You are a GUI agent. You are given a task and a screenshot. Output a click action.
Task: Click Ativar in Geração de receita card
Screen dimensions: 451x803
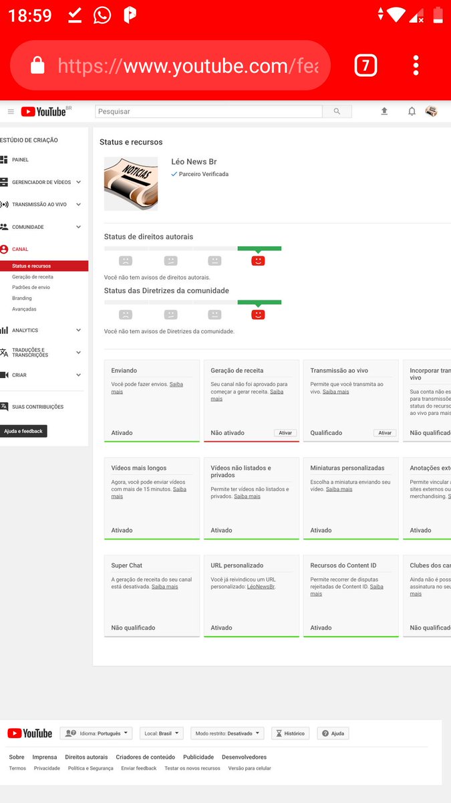286,433
